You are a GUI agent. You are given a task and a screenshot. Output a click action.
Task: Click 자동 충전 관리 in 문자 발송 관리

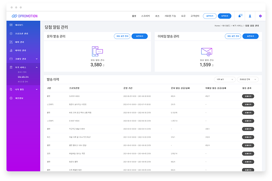pyautogui.click(x=122, y=36)
